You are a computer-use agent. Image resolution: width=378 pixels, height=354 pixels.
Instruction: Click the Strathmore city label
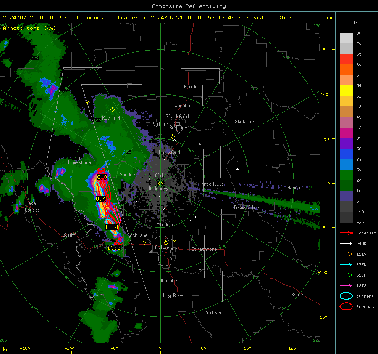pos(204,249)
